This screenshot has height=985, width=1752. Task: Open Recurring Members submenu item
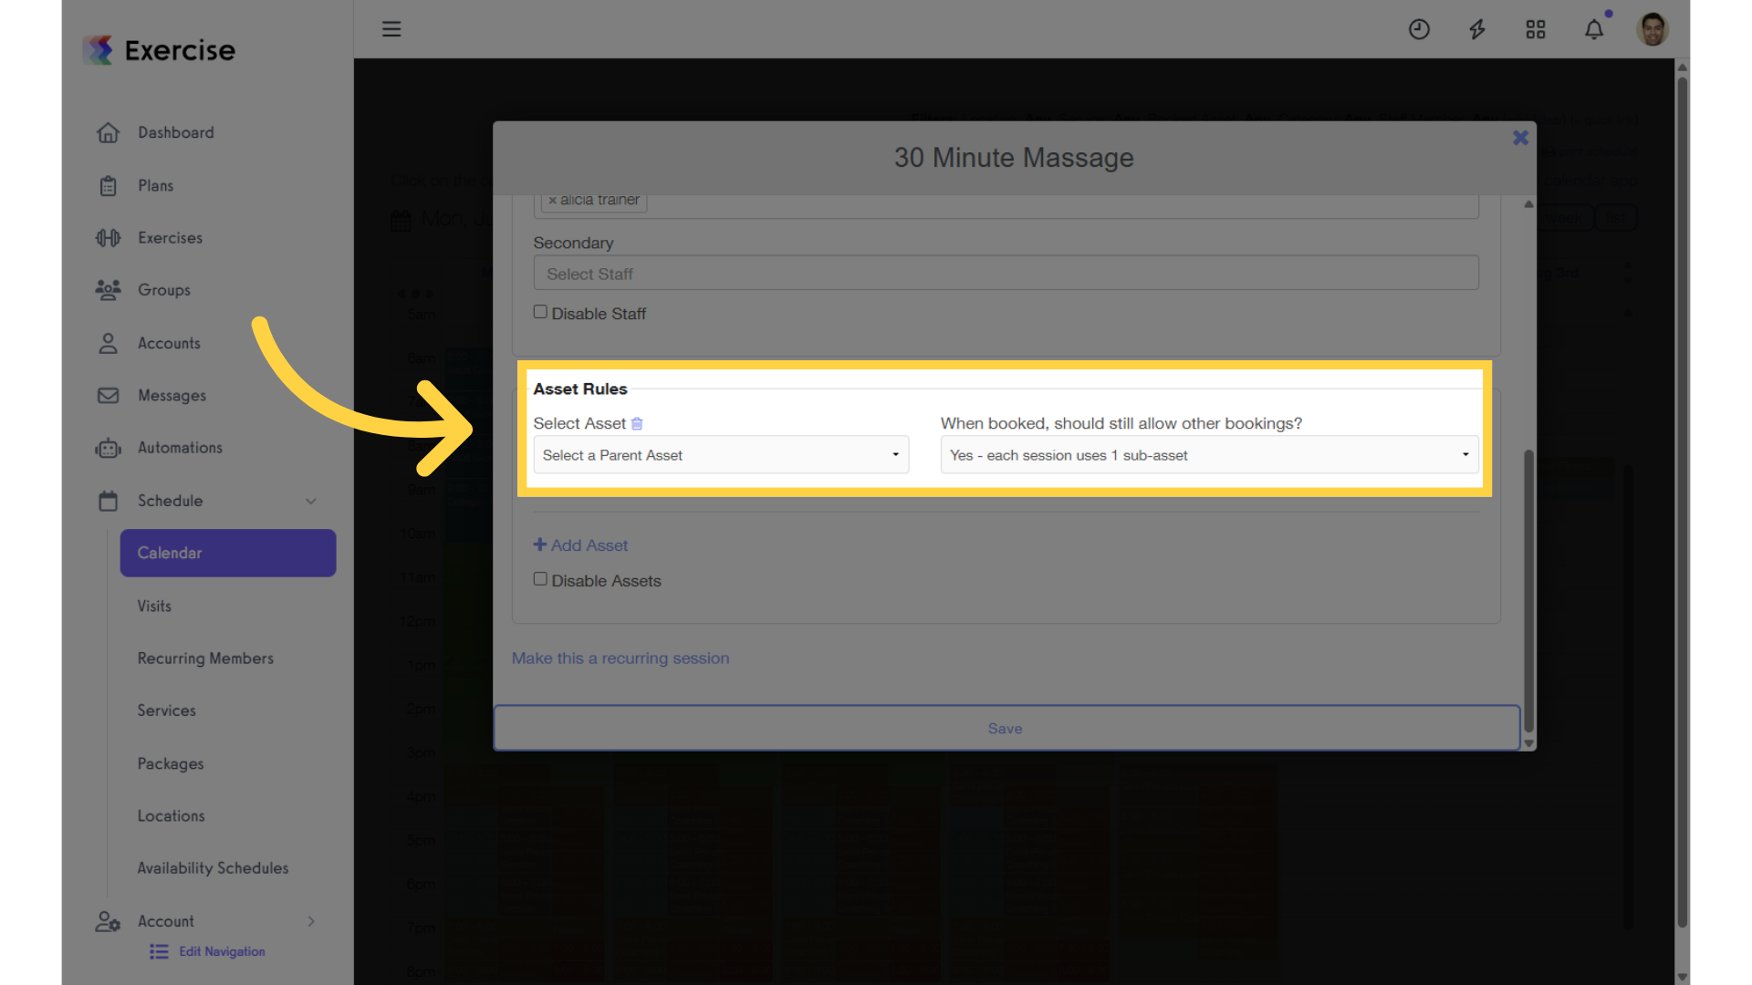click(205, 658)
